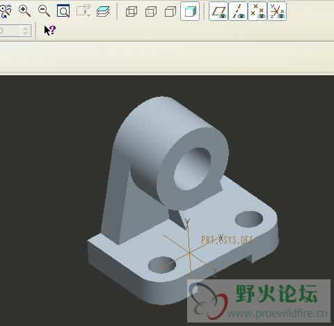Click the spinner up arrow
This screenshot has height=326, width=334.
tap(25, 29)
